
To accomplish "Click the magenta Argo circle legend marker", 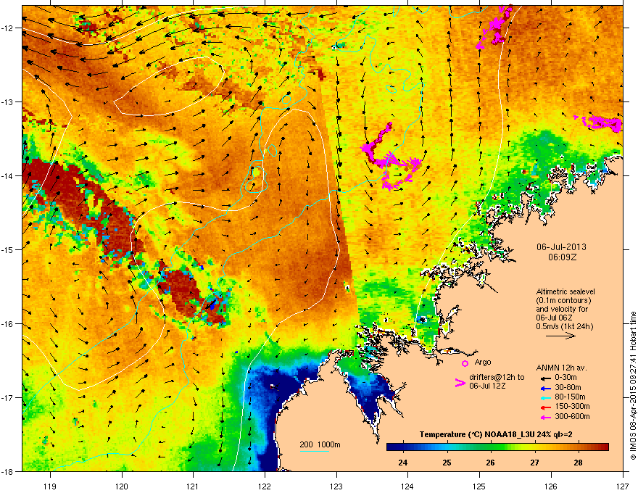I will coord(465,363).
